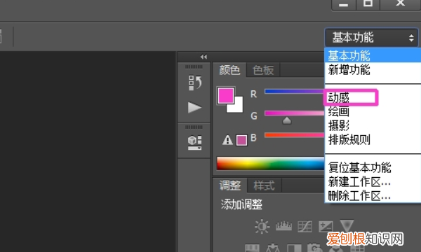The height and width of the screenshot is (252, 421).
Task: Click the B channel color slider
Action: point(295,135)
